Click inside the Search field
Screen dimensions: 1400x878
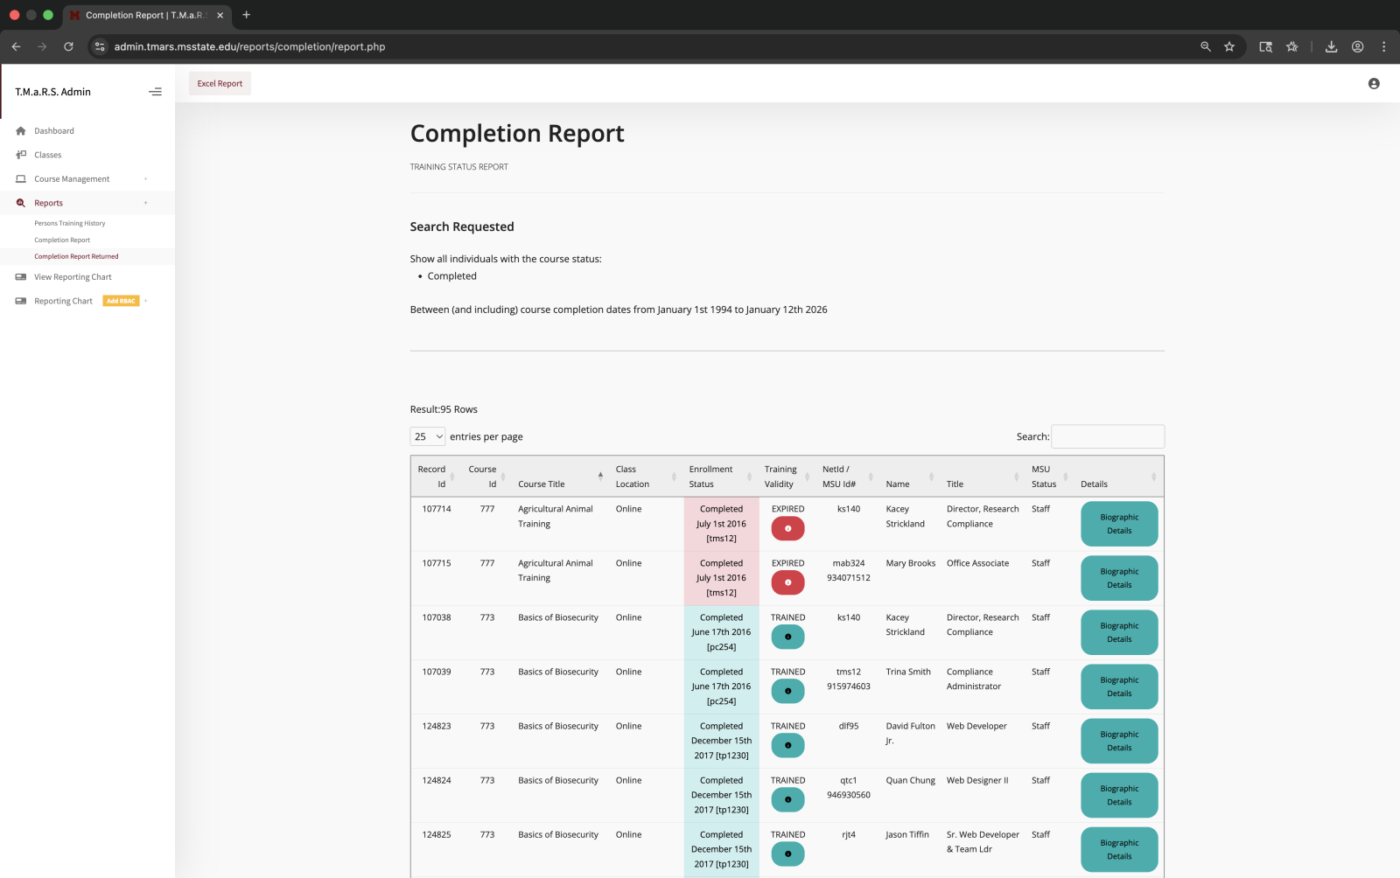[x=1108, y=436]
